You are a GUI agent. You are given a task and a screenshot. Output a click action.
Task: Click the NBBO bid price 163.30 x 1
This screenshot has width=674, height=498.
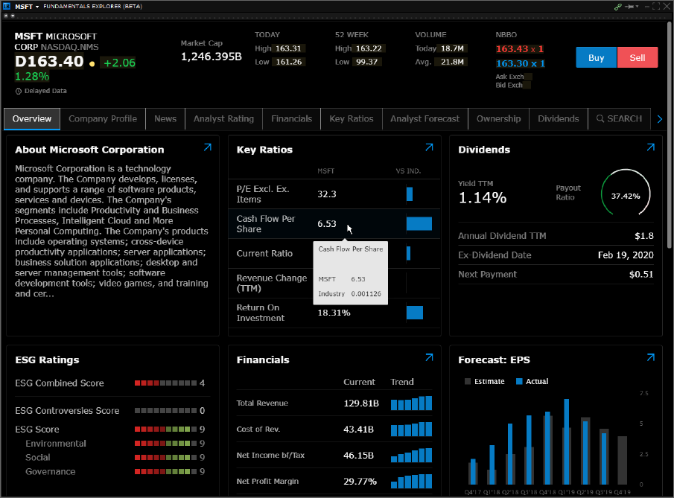coord(520,63)
